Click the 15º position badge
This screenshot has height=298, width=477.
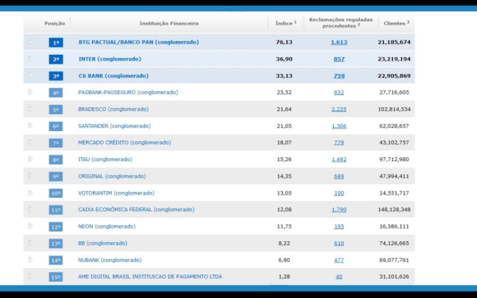[x=56, y=277]
